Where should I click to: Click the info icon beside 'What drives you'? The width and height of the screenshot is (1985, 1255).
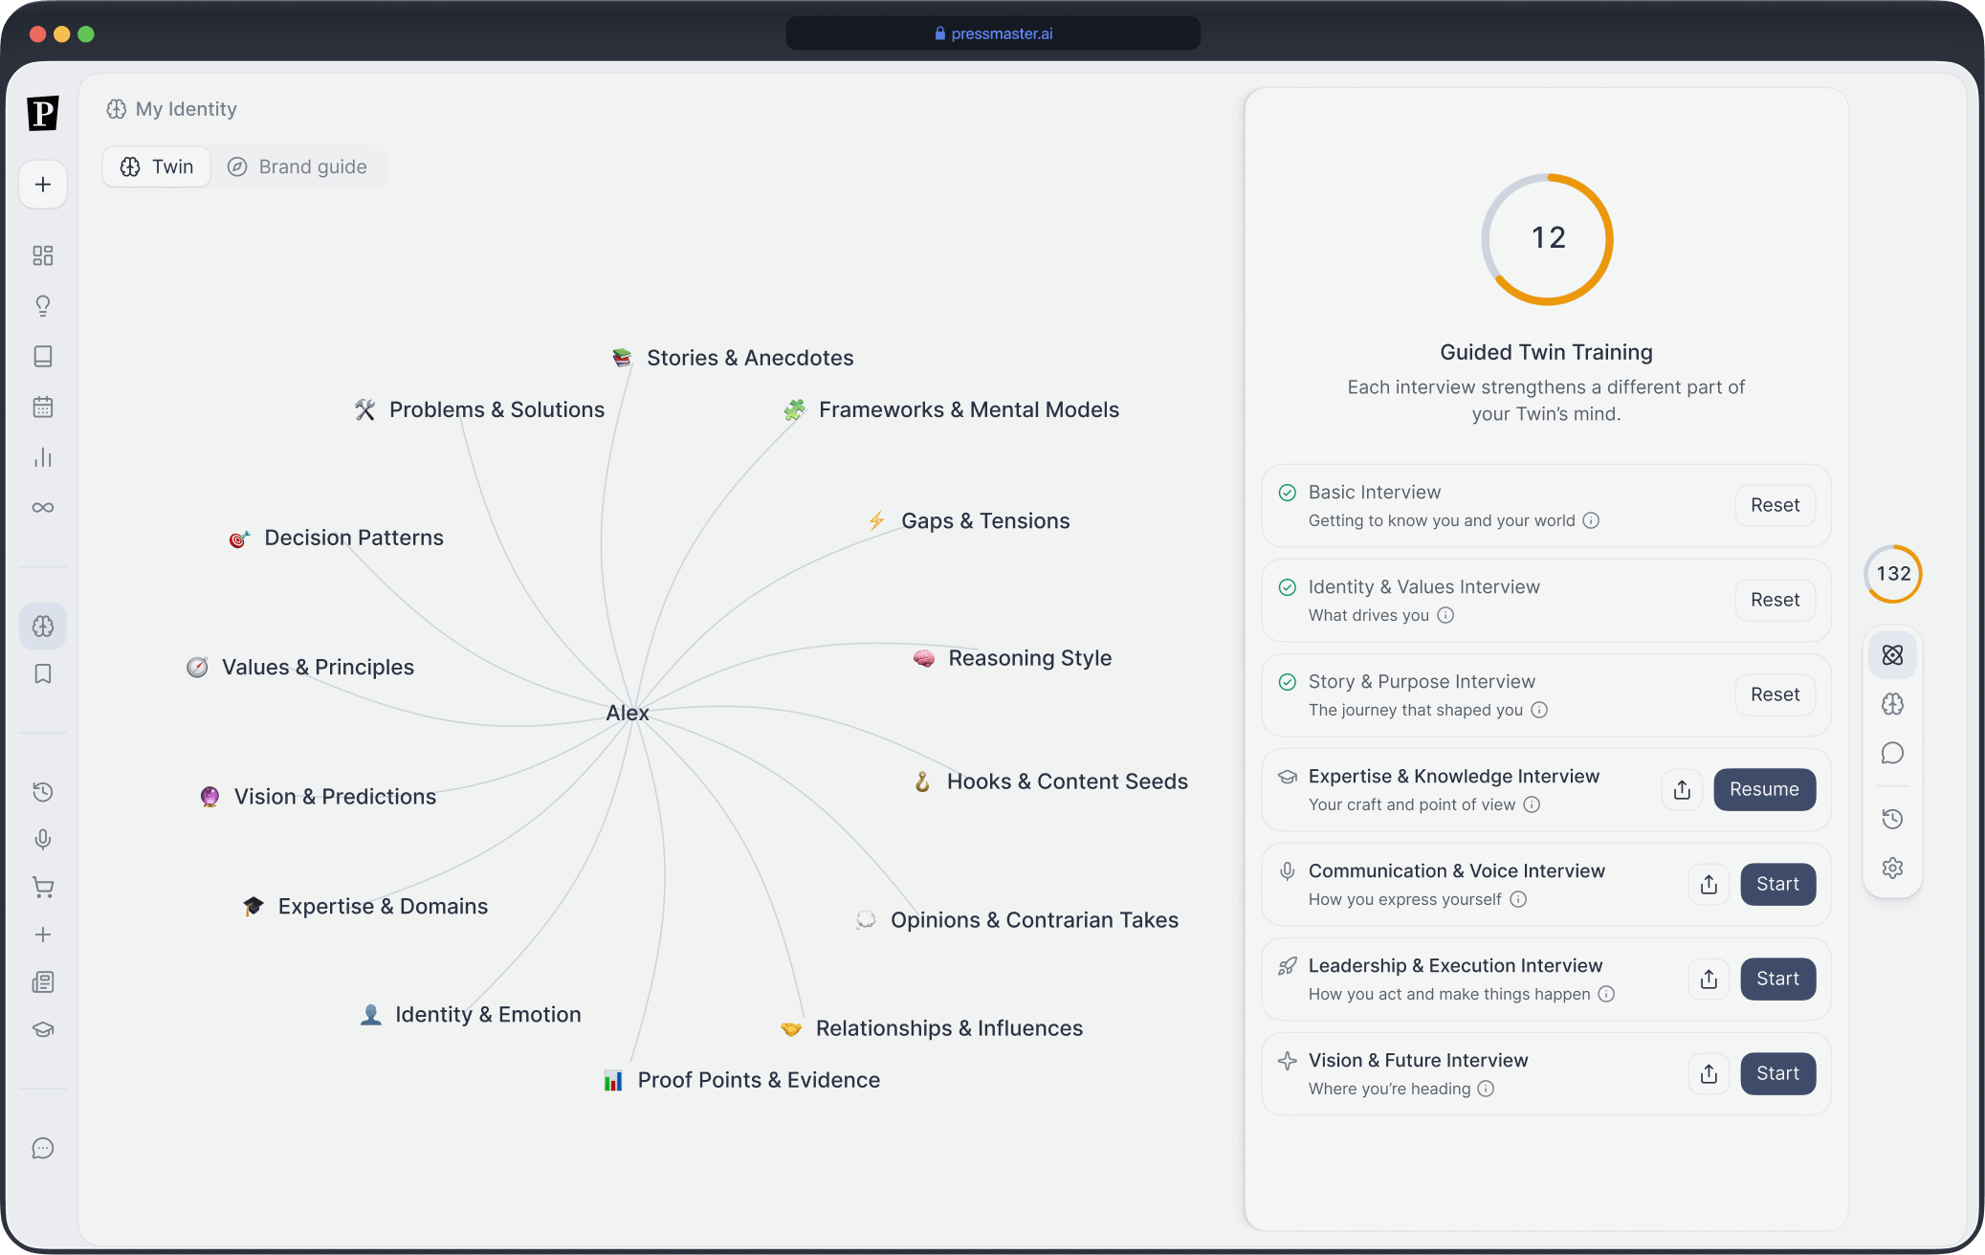pos(1445,616)
